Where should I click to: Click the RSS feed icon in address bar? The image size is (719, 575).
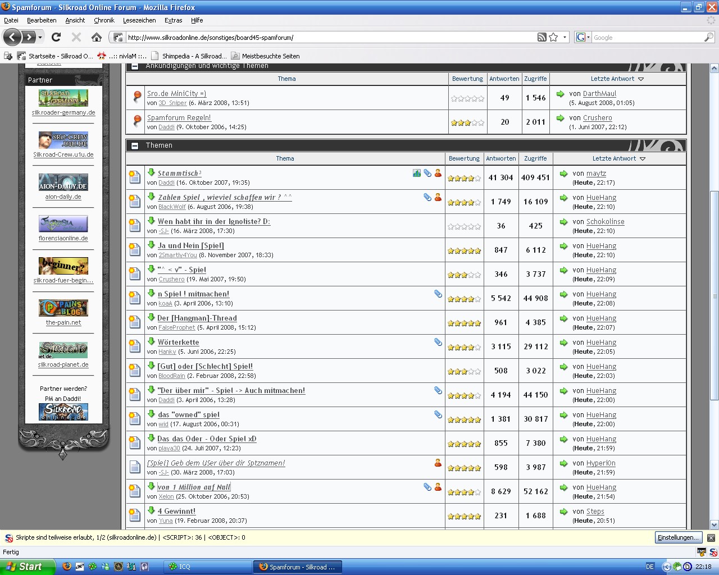(541, 38)
